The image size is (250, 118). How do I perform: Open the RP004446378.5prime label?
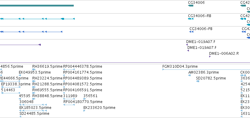pyautogui.click(x=83, y=67)
